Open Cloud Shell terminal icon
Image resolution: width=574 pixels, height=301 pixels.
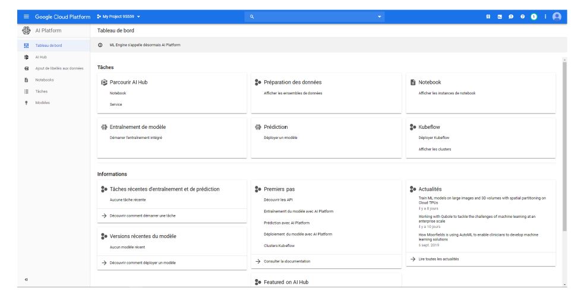click(x=500, y=16)
